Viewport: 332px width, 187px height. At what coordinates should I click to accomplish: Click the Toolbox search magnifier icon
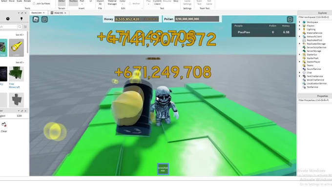click(x=20, y=27)
